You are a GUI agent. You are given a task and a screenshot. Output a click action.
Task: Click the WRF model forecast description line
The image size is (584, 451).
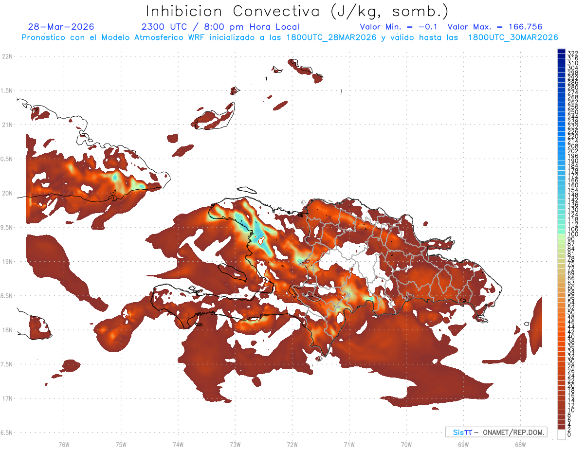pos(290,37)
